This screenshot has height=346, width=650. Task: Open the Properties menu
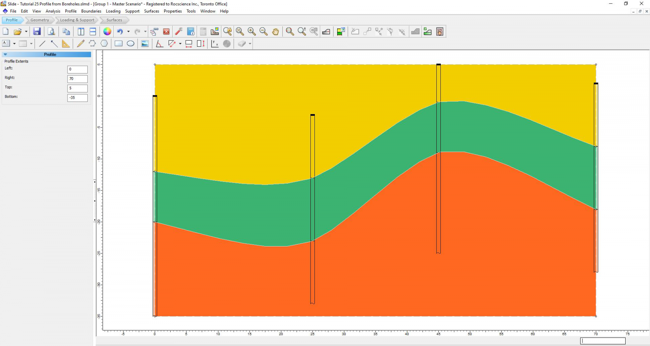[173, 11]
